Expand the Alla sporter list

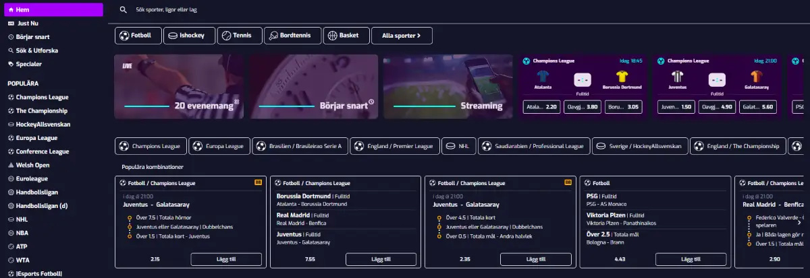pyautogui.click(x=402, y=36)
